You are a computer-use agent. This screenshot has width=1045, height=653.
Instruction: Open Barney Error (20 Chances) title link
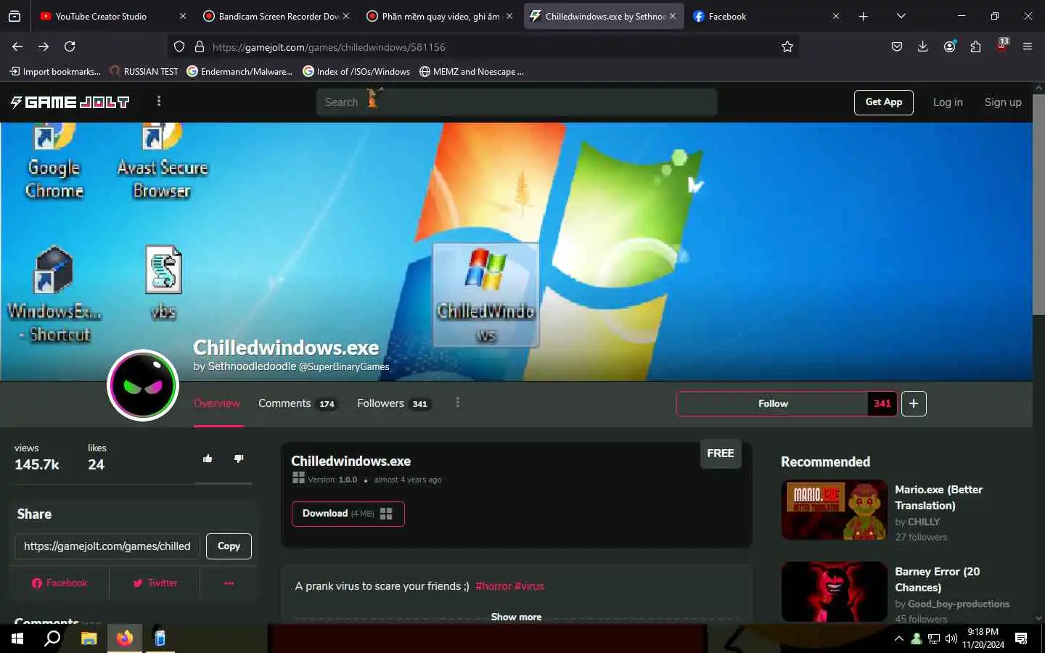coord(937,580)
